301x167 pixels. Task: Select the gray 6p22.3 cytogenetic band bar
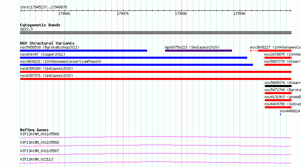point(156,33)
